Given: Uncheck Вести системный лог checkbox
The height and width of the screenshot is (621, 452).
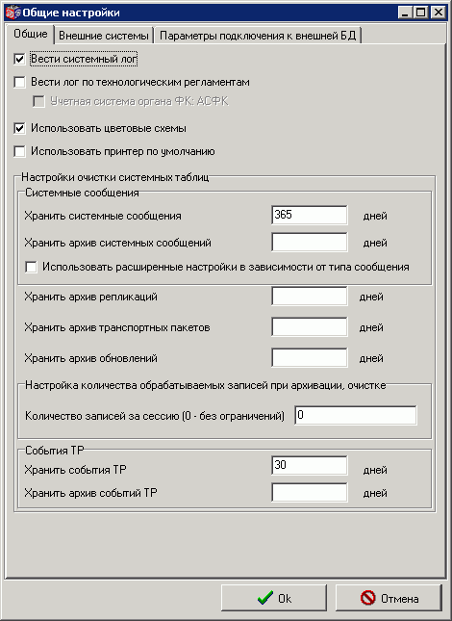Looking at the screenshot, I should pyautogui.click(x=19, y=60).
